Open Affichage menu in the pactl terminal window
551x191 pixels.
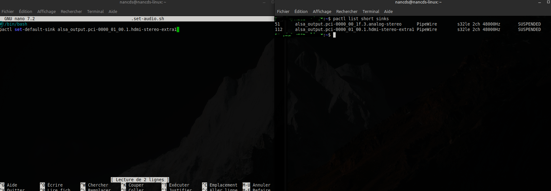click(x=322, y=11)
